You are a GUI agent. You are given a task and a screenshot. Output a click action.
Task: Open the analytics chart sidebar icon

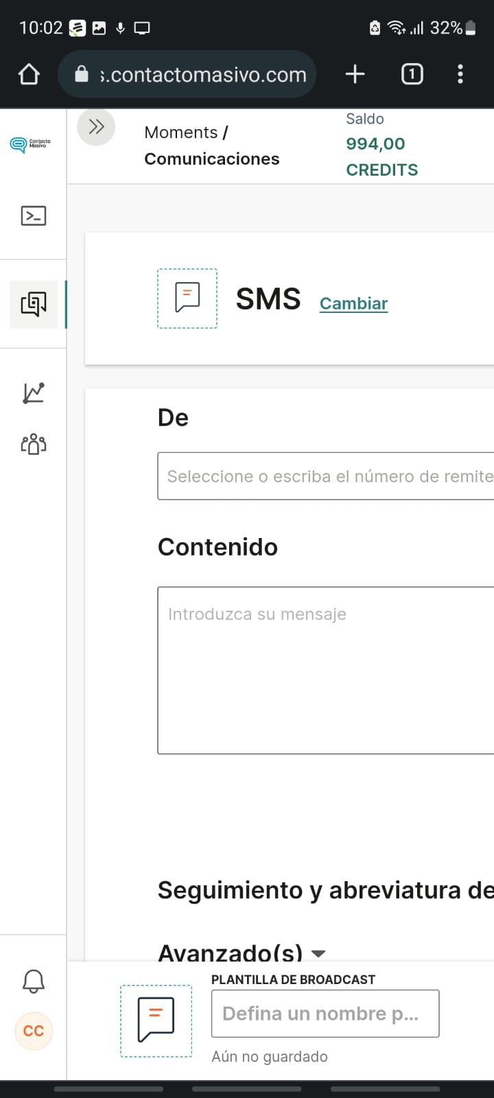click(x=33, y=393)
